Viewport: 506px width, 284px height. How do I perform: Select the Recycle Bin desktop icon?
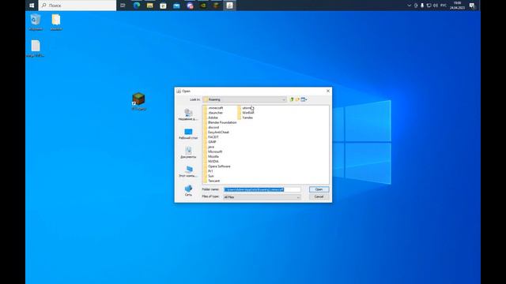[36, 22]
